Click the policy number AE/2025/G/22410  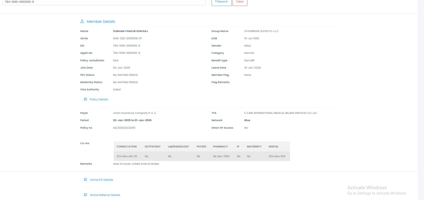pos(124,128)
